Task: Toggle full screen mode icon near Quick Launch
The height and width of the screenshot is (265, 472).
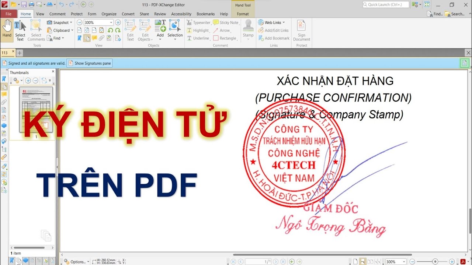Action: tap(427, 4)
